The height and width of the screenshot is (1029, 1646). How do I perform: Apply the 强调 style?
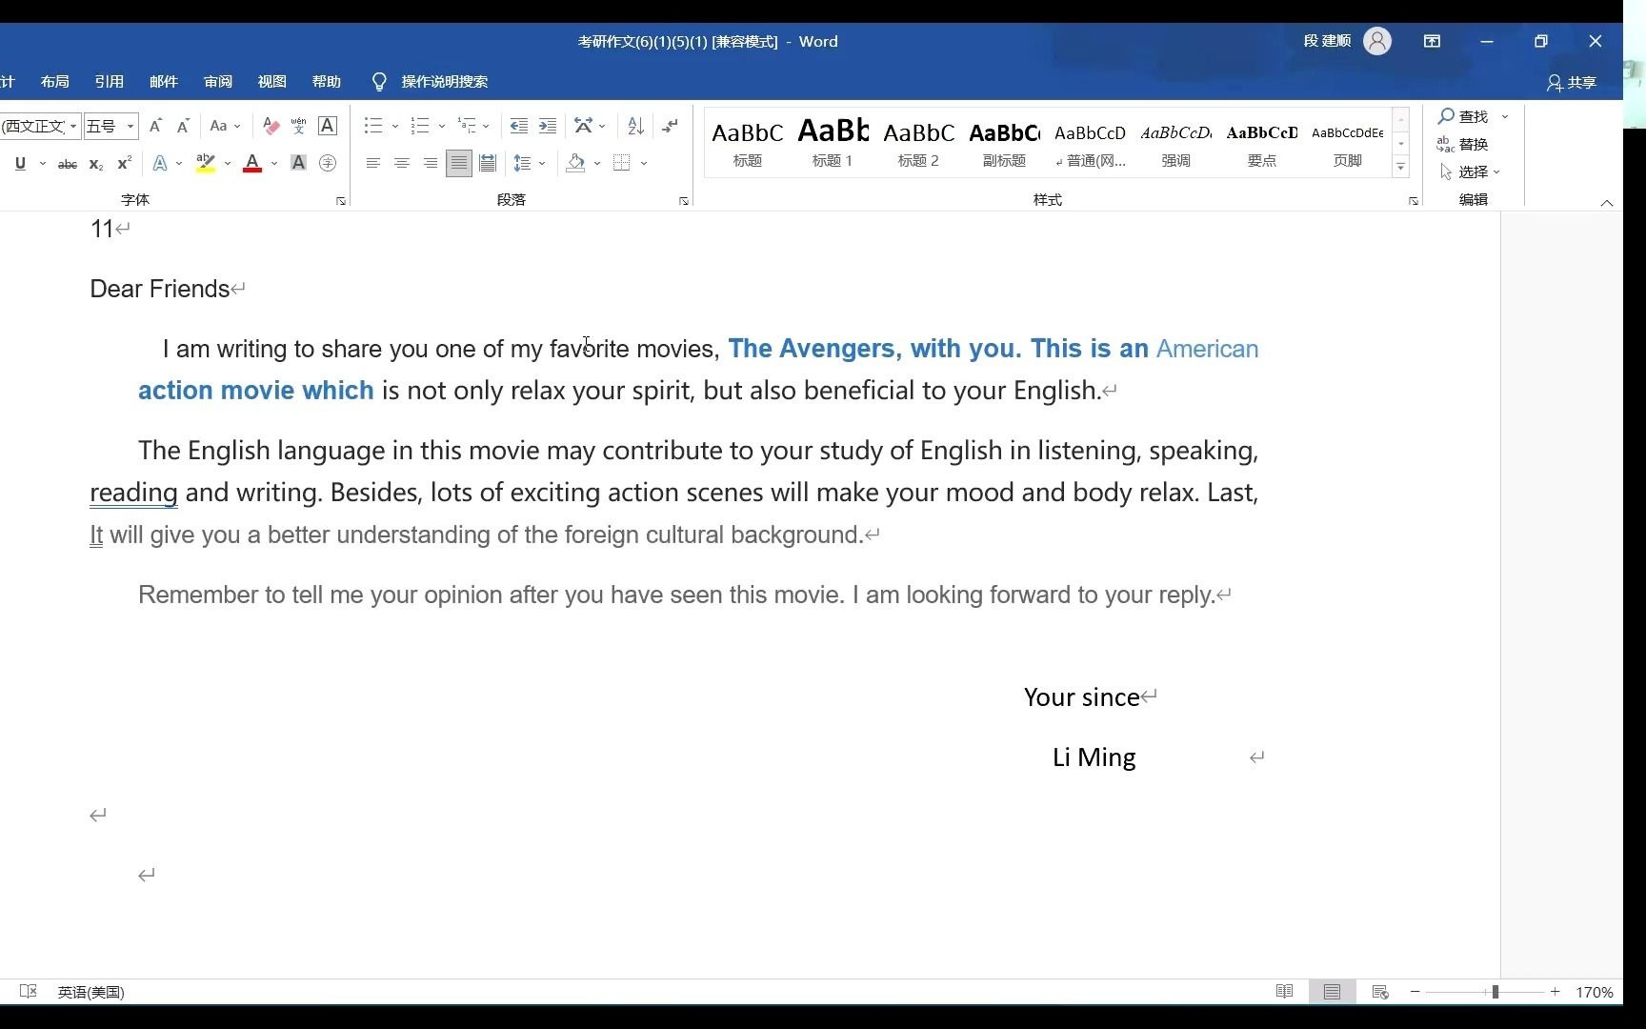pos(1175,143)
